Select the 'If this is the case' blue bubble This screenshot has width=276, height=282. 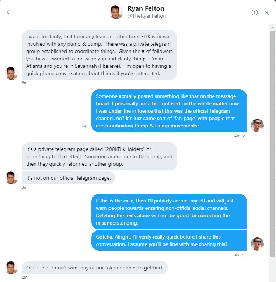tap(169, 212)
